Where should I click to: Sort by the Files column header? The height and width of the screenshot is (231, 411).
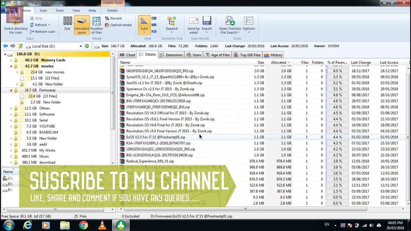tap(305, 63)
